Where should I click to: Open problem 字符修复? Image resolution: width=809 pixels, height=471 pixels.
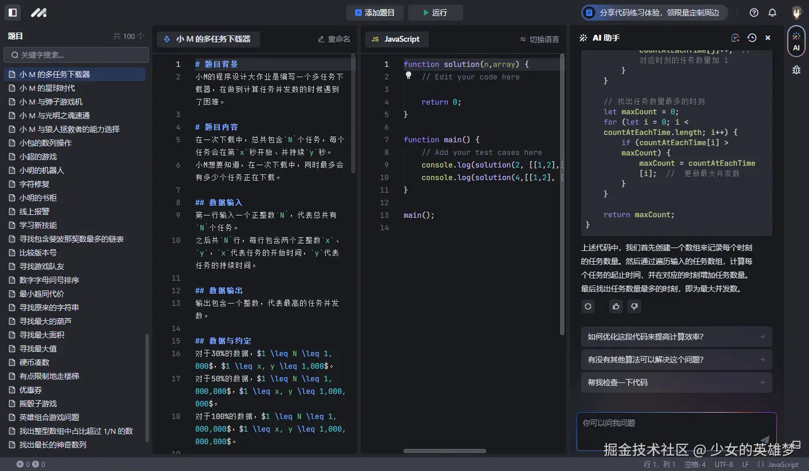pyautogui.click(x=74, y=184)
